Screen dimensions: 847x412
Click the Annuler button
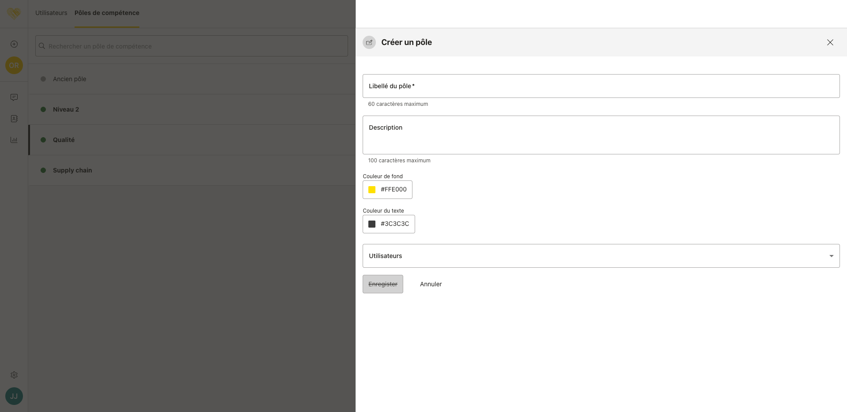431,284
